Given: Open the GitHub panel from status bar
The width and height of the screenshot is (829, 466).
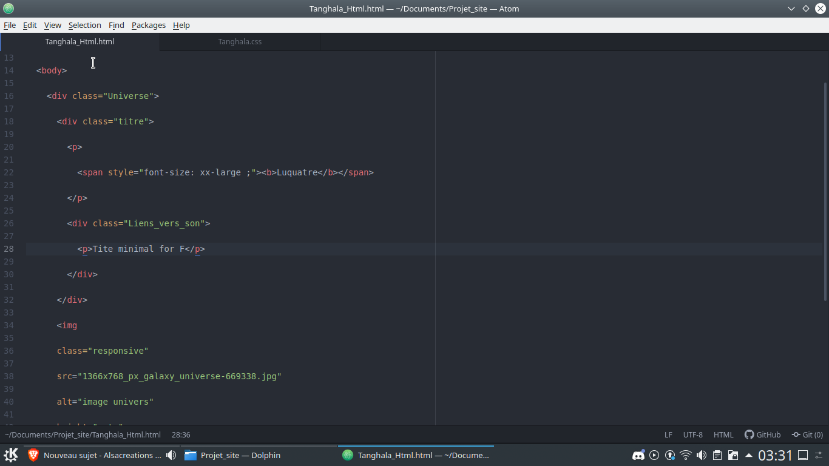Looking at the screenshot, I should coord(763,434).
